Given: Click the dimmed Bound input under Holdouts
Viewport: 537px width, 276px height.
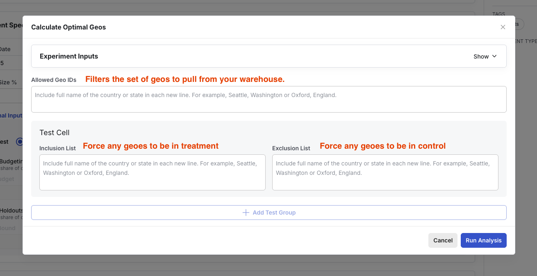Looking at the screenshot, I should coord(11,228).
